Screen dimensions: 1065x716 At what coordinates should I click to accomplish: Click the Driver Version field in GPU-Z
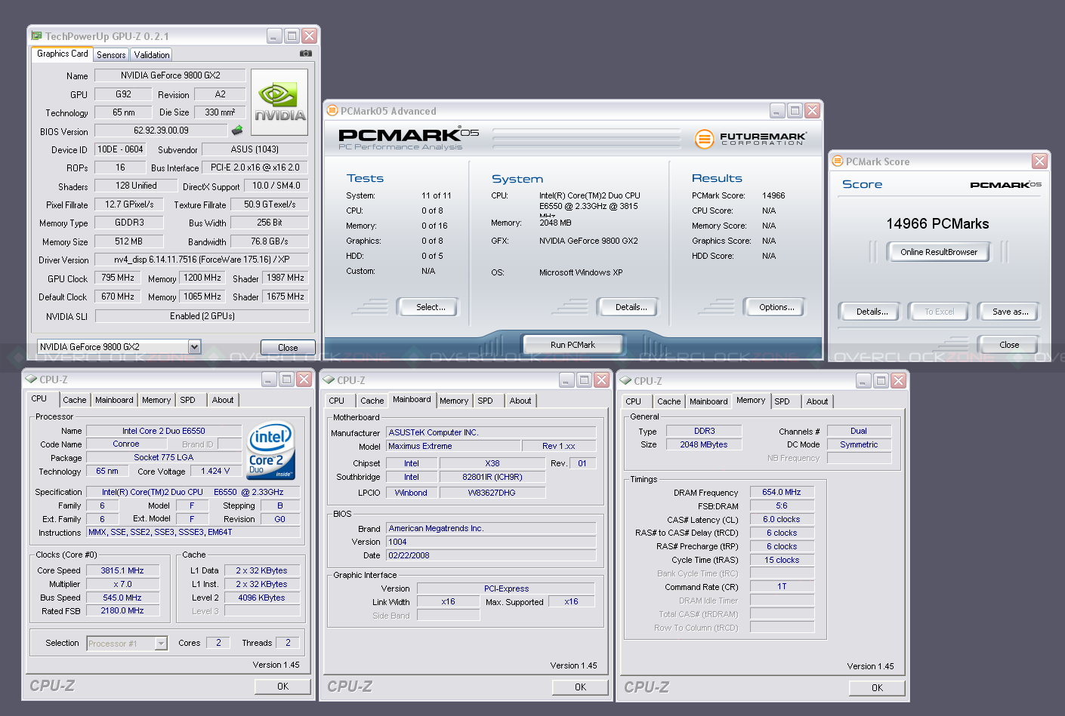pos(202,260)
